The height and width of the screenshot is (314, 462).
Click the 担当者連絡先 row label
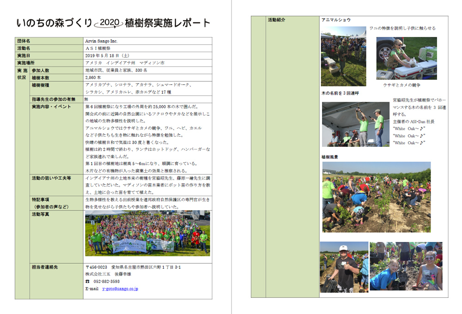[45, 267]
